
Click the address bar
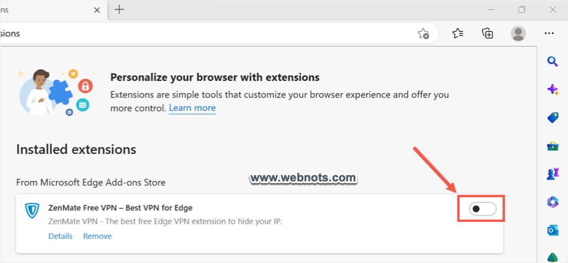coord(206,33)
